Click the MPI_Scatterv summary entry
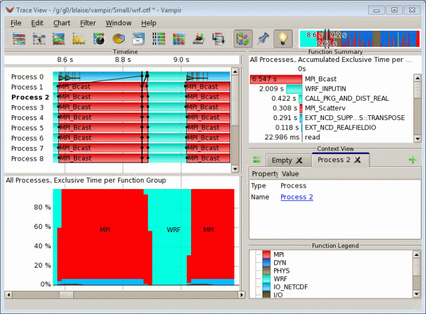 pos(325,108)
